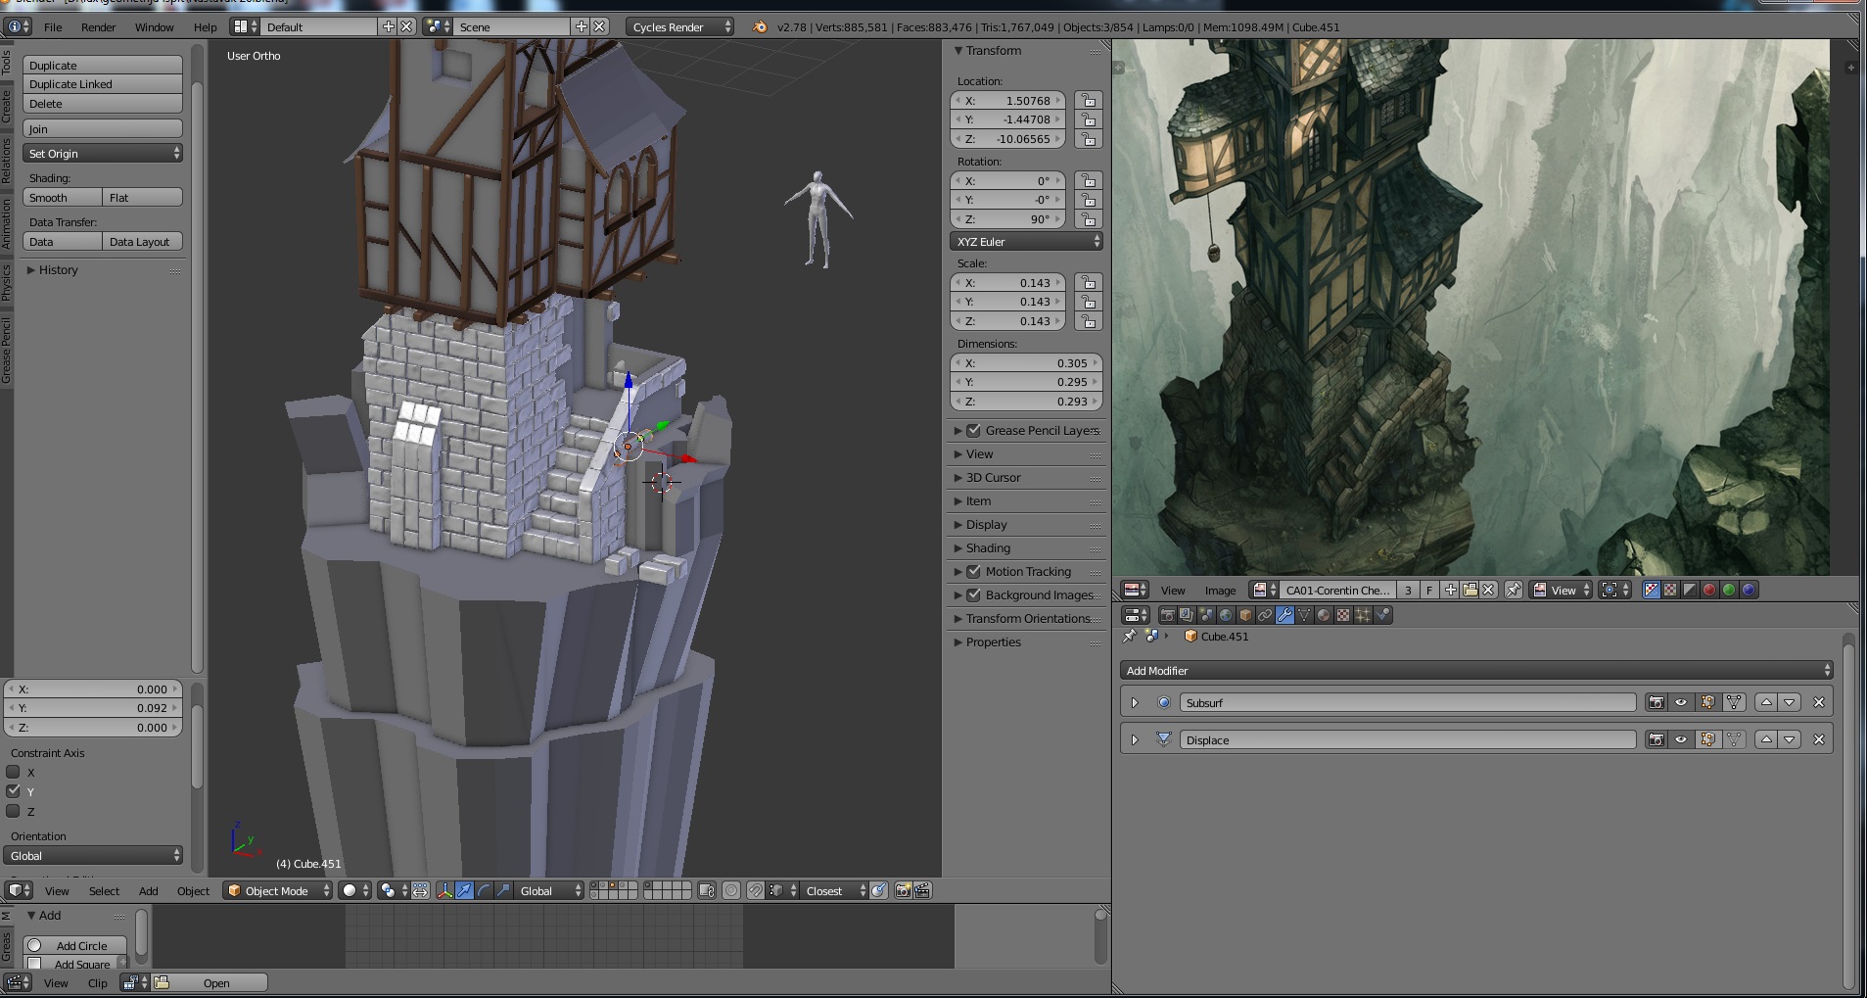Click the scale manipulator icon
The height and width of the screenshot is (998, 1867).
click(x=503, y=890)
